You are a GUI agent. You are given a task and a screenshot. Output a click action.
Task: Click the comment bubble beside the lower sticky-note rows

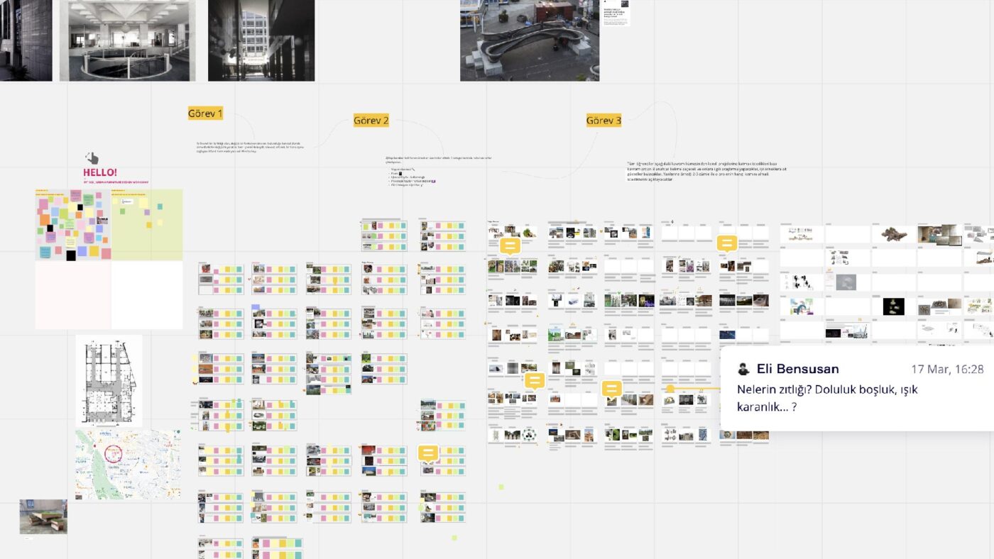(x=427, y=452)
